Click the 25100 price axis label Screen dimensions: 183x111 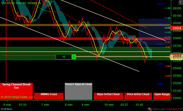177,91
